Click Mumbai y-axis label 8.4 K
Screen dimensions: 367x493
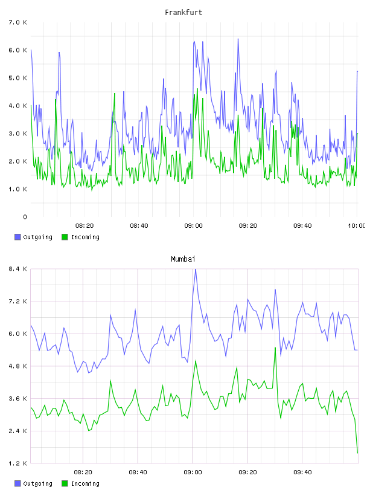(18, 269)
